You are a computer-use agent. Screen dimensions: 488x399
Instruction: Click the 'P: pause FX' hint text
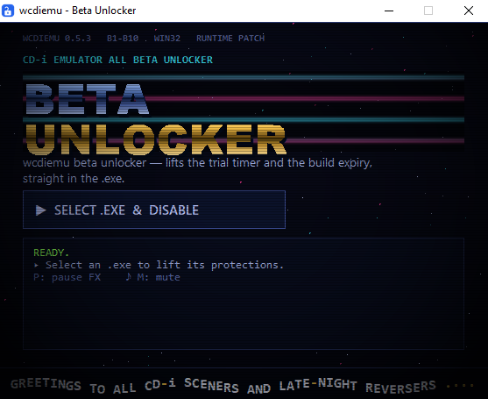tap(67, 277)
